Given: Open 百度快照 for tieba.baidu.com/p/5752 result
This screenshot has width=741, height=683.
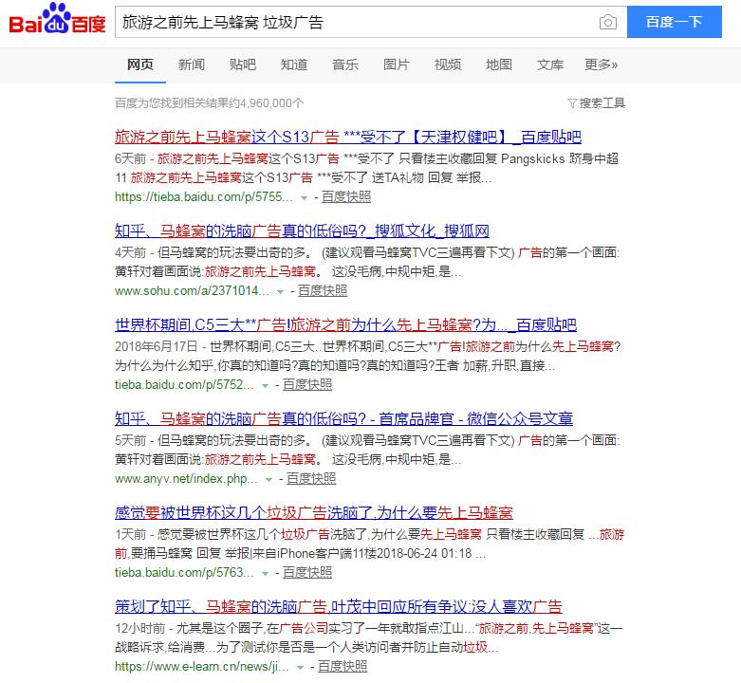Looking at the screenshot, I should click(307, 385).
